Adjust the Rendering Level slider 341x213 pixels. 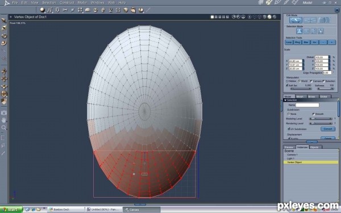tap(321, 123)
